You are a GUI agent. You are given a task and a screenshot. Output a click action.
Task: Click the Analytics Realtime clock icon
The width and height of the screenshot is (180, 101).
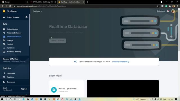coord(4,77)
